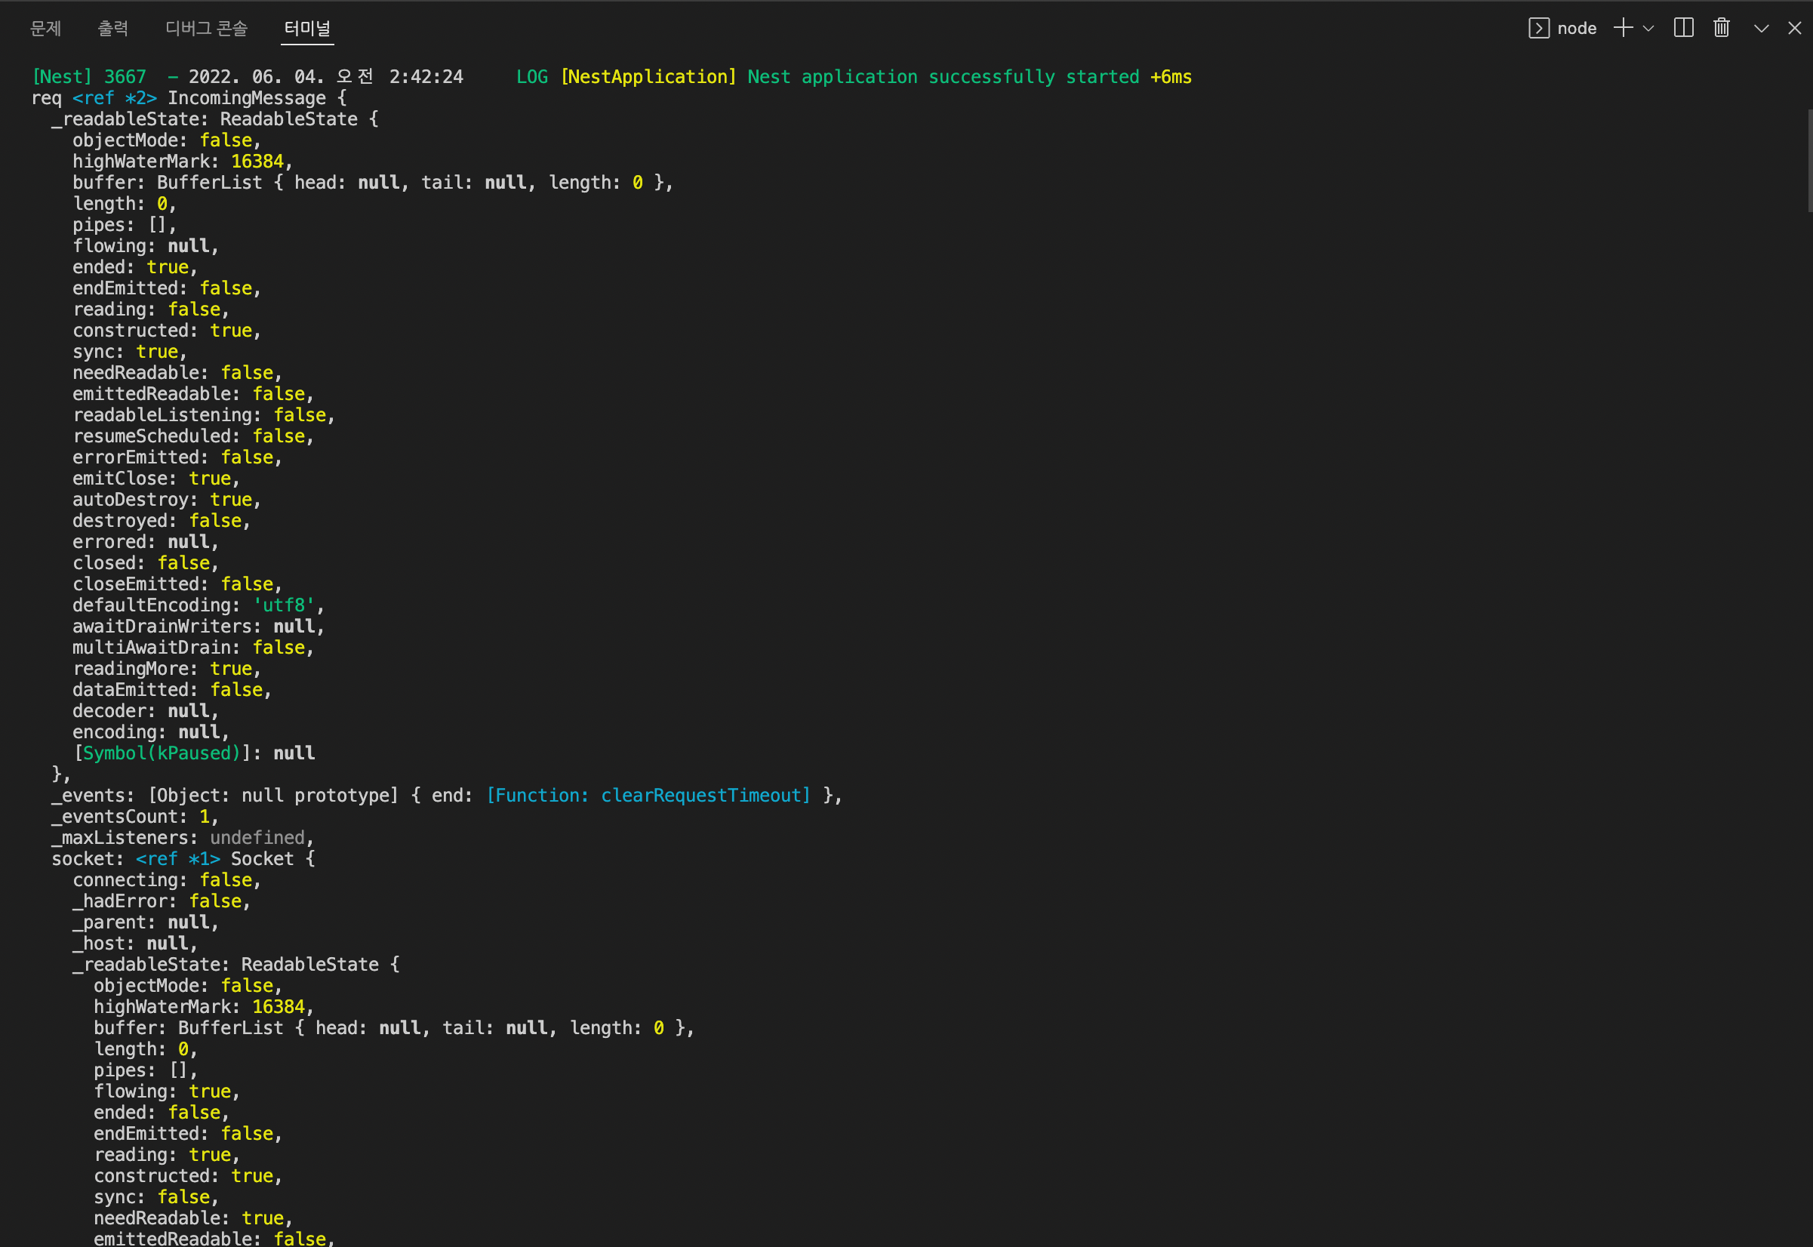Screen dimensions: 1813x1247
Task: Kill terminal with the trash icon
Action: coord(1722,28)
